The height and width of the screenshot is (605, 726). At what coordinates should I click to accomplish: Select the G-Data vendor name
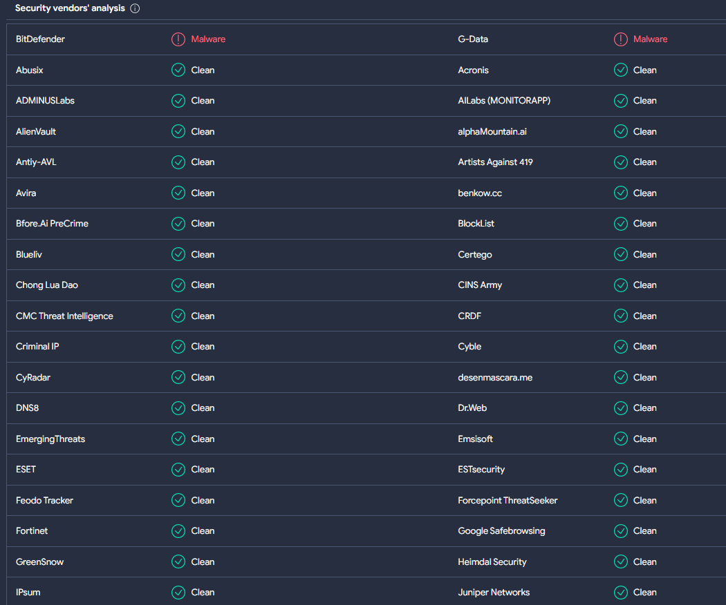(x=473, y=39)
